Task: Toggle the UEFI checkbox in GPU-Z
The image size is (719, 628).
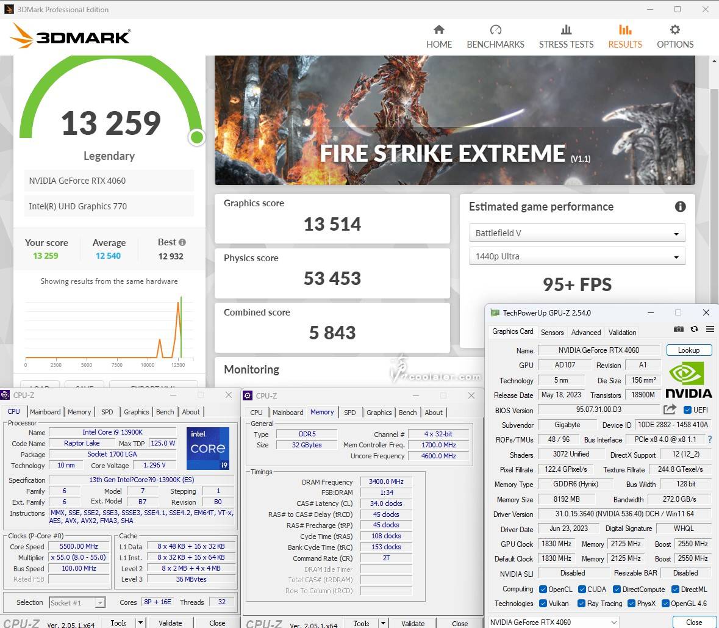Action: point(688,410)
